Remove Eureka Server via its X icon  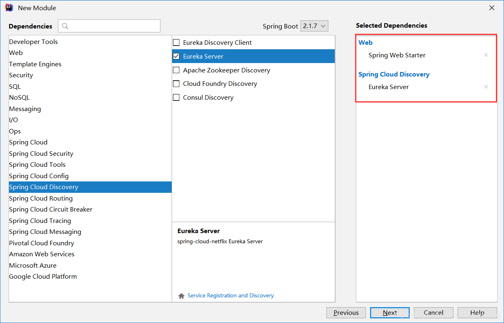(x=486, y=87)
